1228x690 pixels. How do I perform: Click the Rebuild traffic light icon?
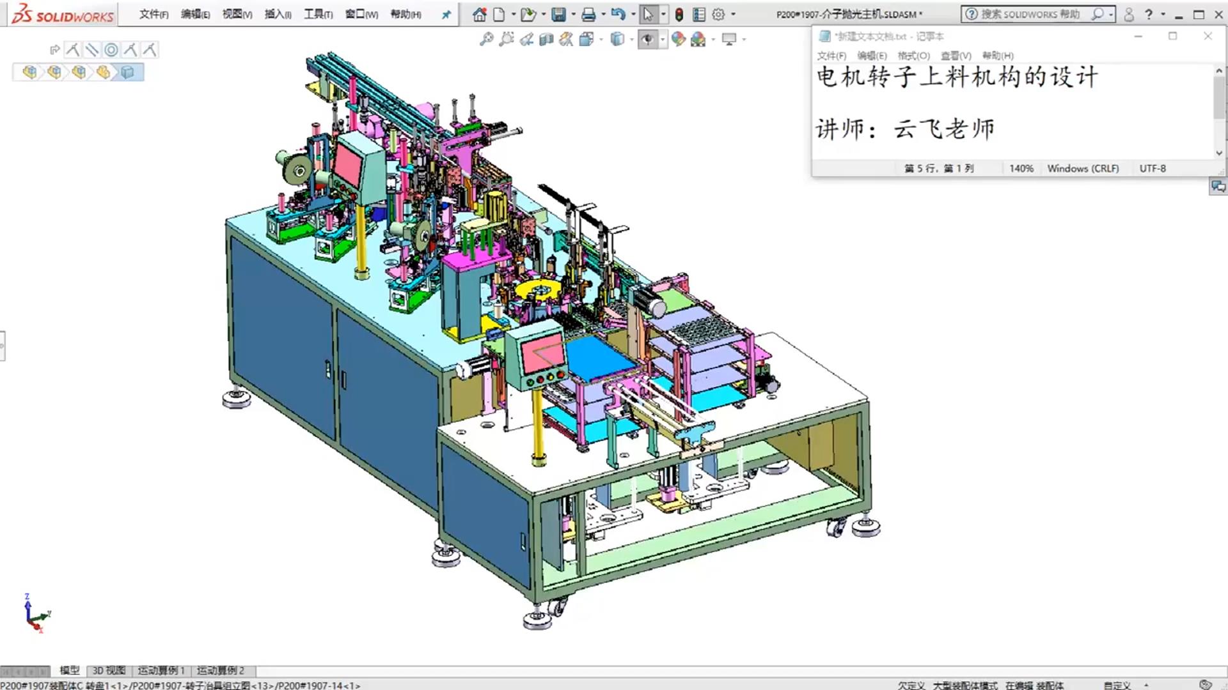[x=679, y=14]
